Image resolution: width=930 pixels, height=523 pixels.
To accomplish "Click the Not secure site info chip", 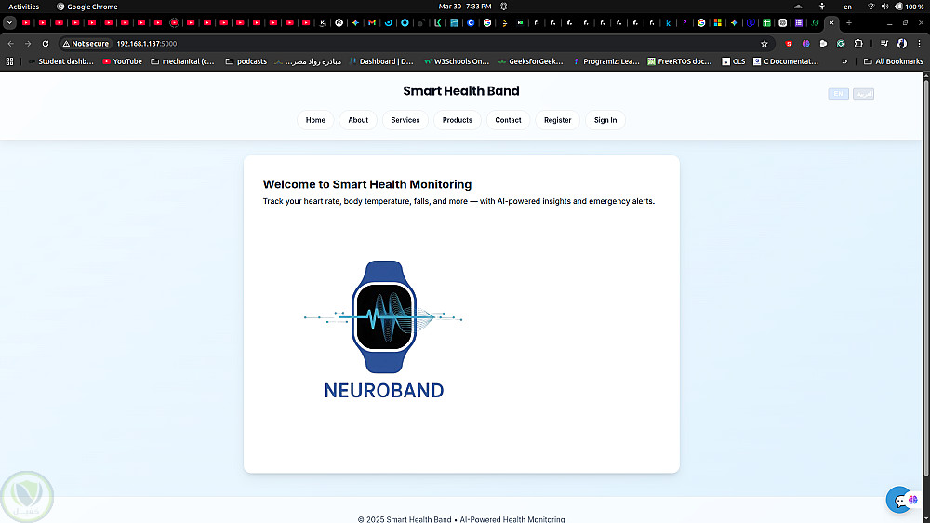I will point(86,44).
